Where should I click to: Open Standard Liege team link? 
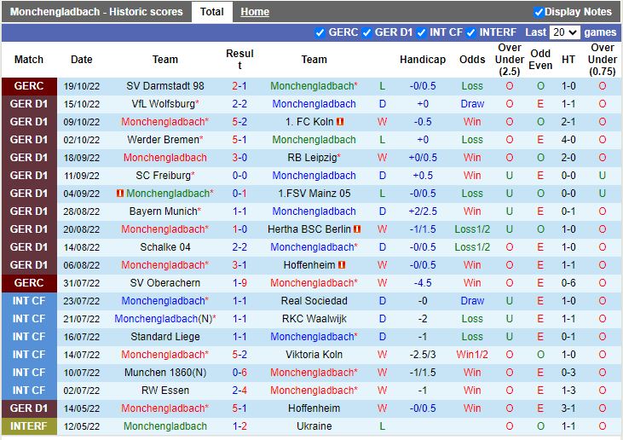point(164,336)
